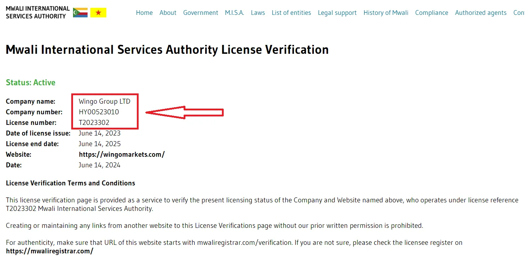This screenshot has height=259, width=525.
Task: Click the green Status: Active text
Action: tap(31, 83)
